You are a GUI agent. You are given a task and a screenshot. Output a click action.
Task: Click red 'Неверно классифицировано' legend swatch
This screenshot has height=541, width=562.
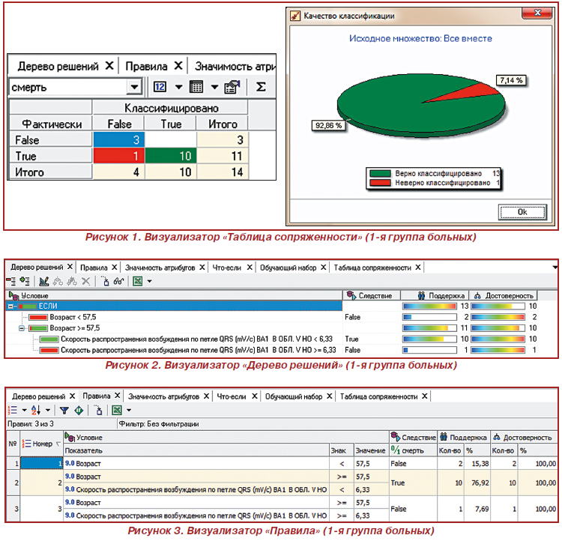point(380,183)
